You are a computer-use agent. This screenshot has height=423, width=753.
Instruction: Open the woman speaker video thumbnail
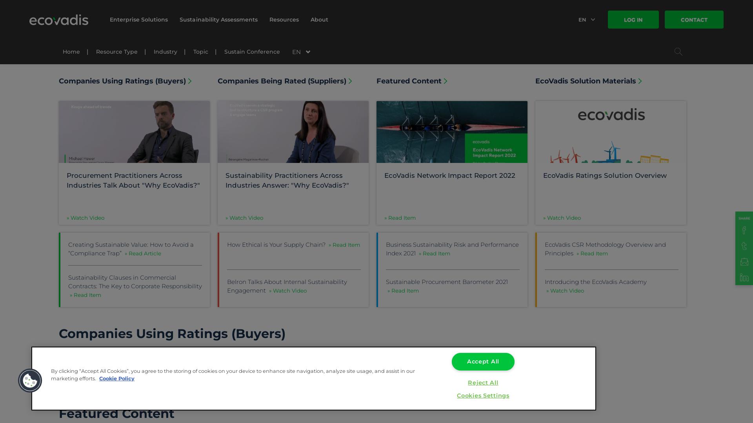[293, 132]
